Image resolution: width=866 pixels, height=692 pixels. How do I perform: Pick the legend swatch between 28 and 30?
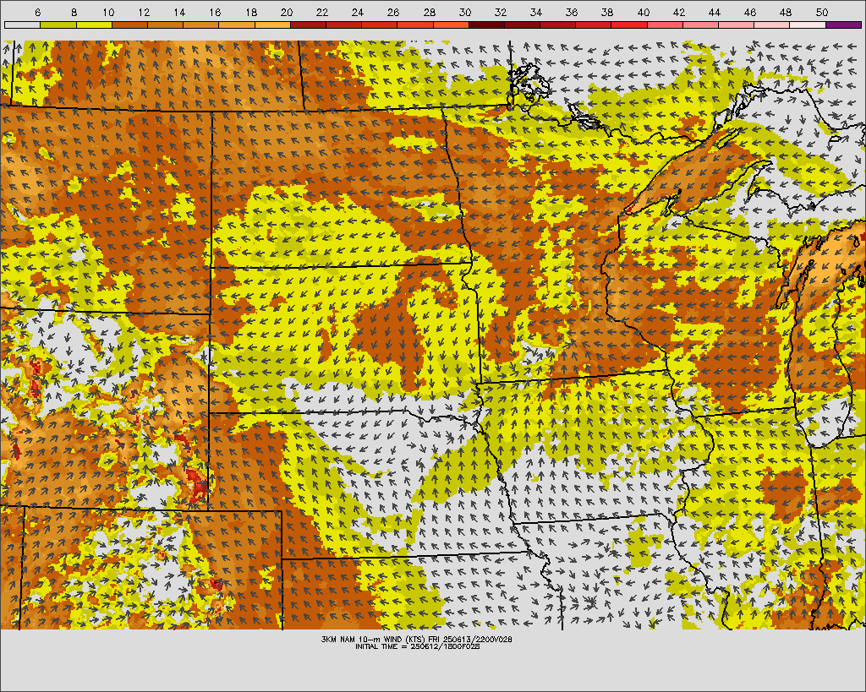451,25
